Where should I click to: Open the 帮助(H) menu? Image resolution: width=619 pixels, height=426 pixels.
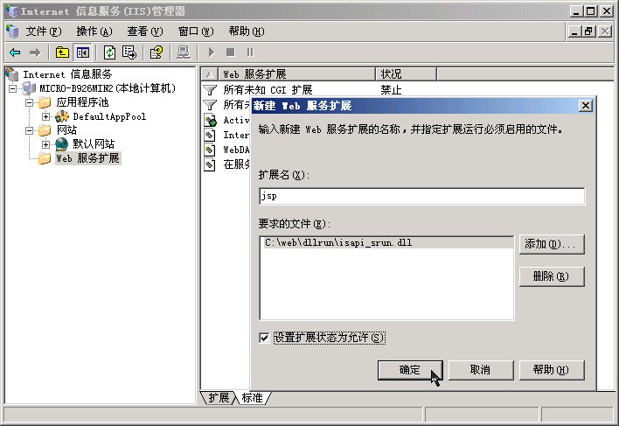[x=247, y=31]
